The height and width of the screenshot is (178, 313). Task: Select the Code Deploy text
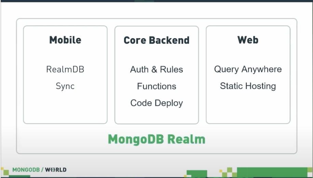(156, 103)
